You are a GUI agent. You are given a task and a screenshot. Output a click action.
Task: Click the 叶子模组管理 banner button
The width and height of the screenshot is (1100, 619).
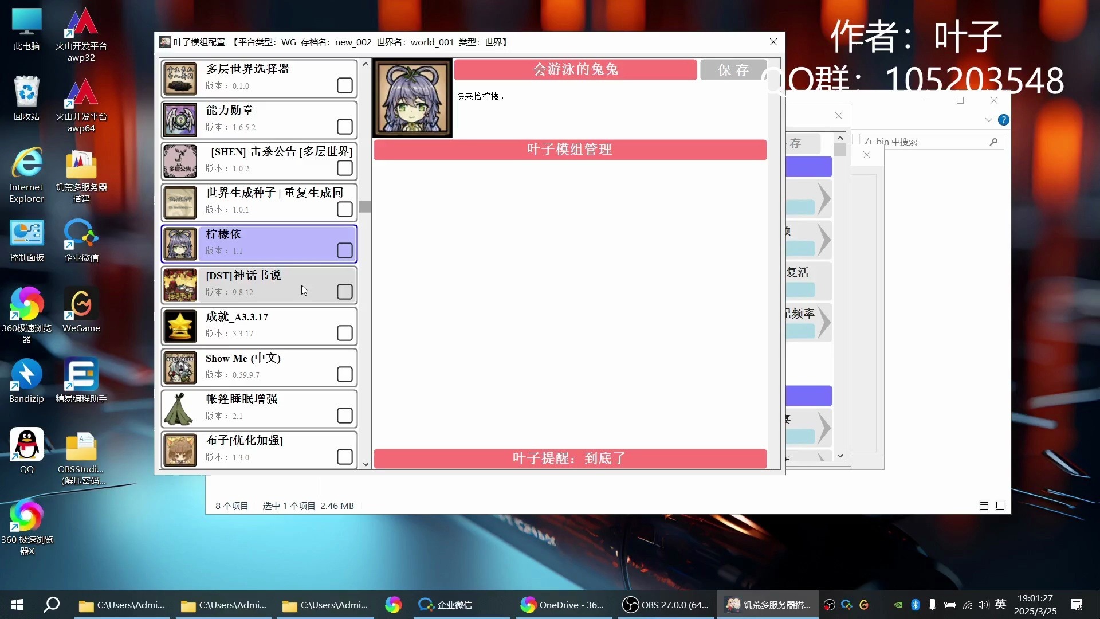click(x=570, y=150)
